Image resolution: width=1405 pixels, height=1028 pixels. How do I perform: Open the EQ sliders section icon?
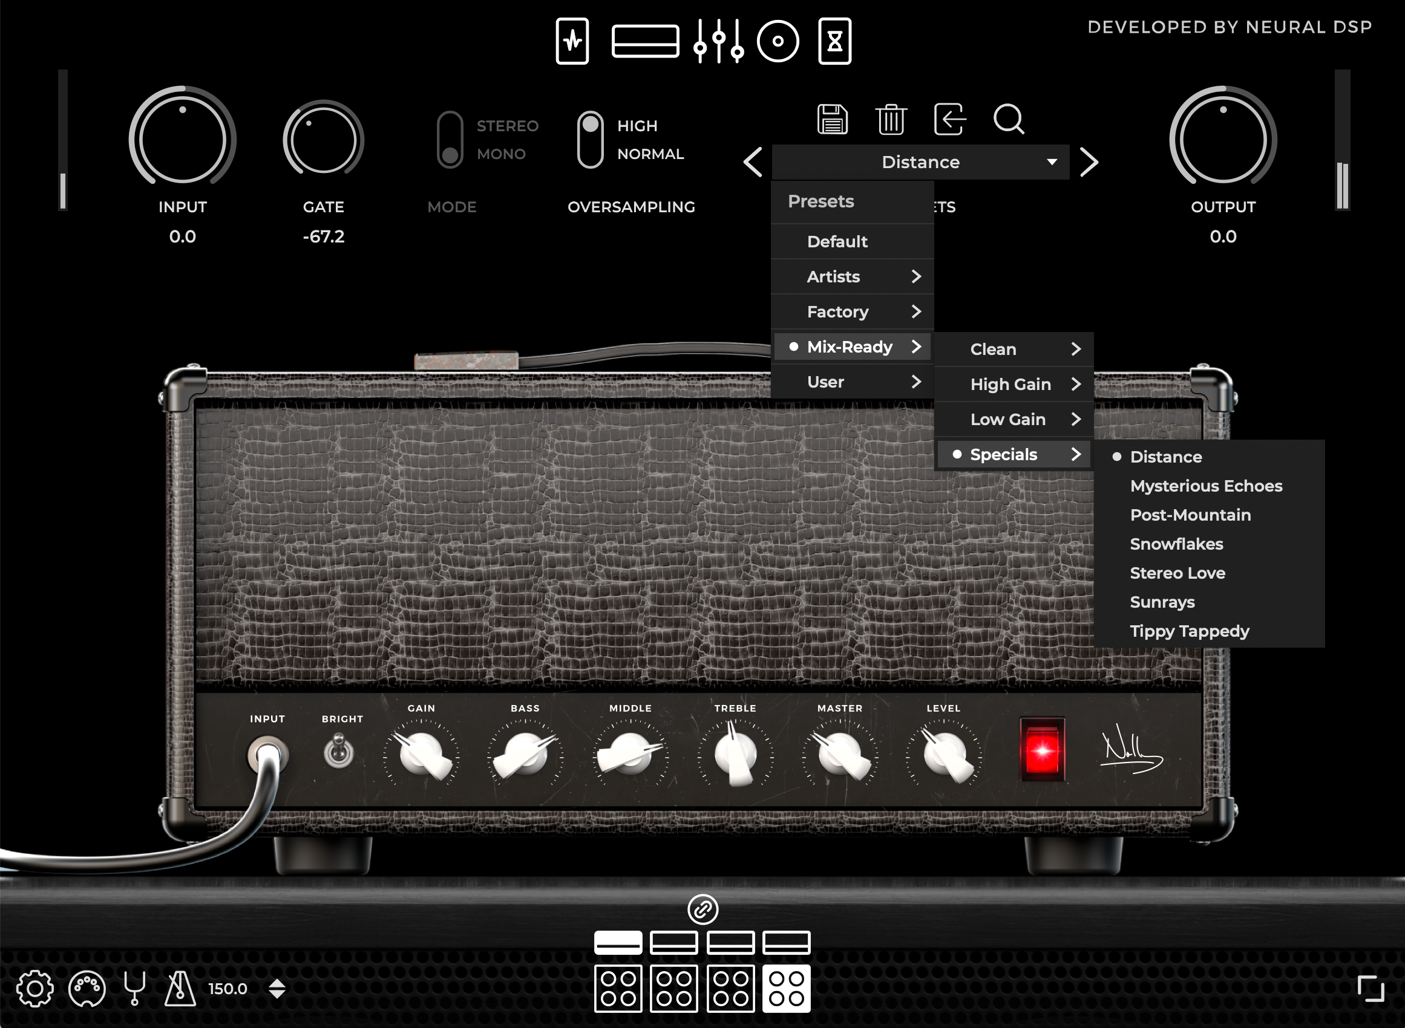pos(719,42)
